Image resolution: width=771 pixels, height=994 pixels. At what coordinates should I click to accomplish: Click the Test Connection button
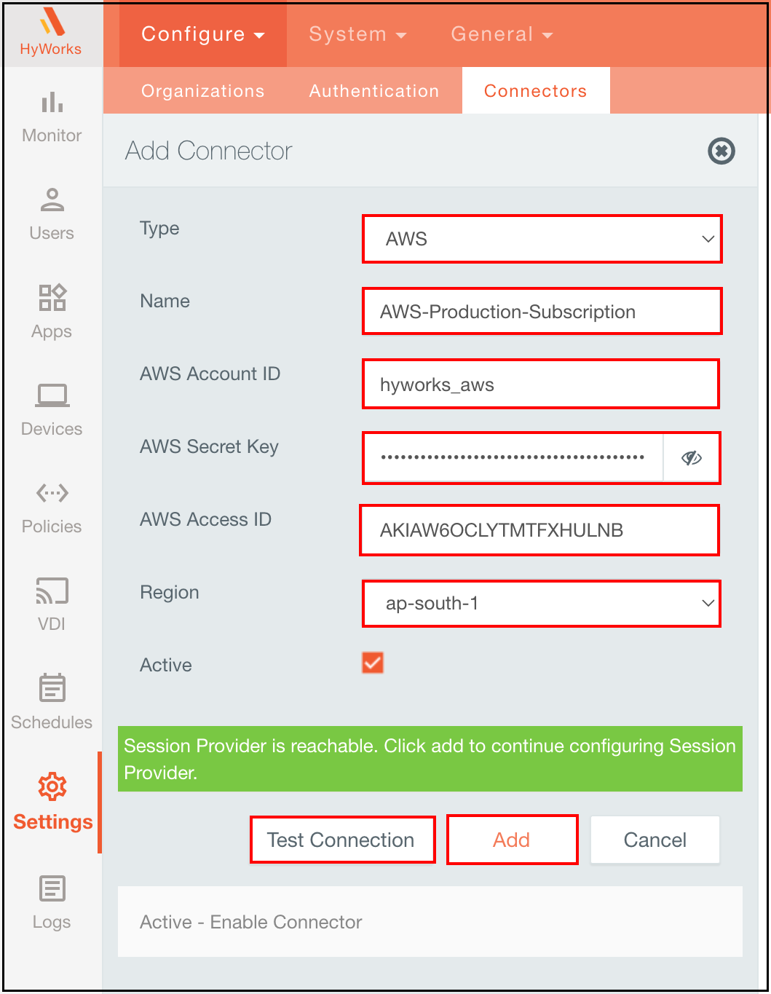tap(343, 840)
